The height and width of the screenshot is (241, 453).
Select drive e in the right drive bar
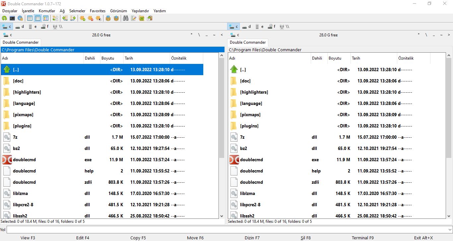[259, 26]
